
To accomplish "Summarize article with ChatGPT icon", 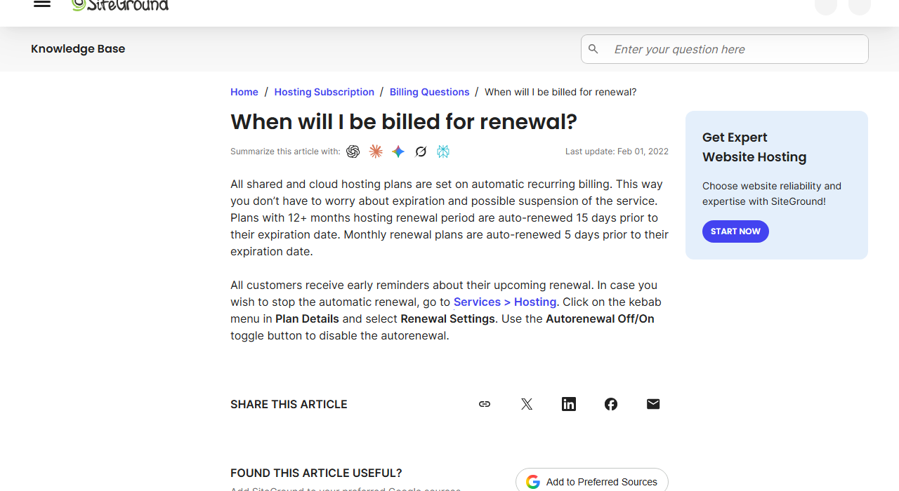I will pyautogui.click(x=353, y=152).
